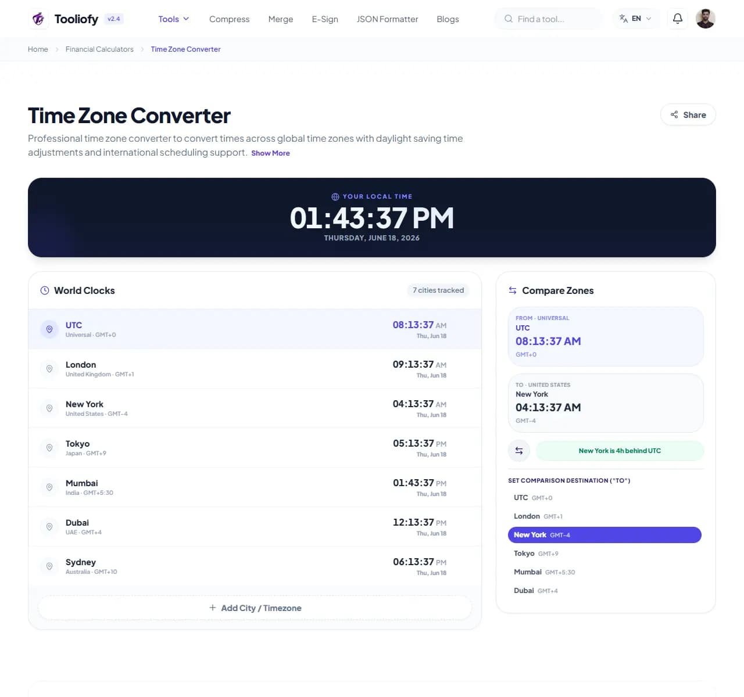Viewport: 744px width, 697px height.
Task: Set destination to Mumbai GMT+5:30
Action: [604, 572]
